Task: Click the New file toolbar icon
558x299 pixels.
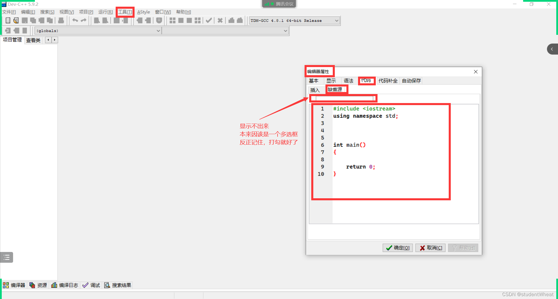Action: 8,20
